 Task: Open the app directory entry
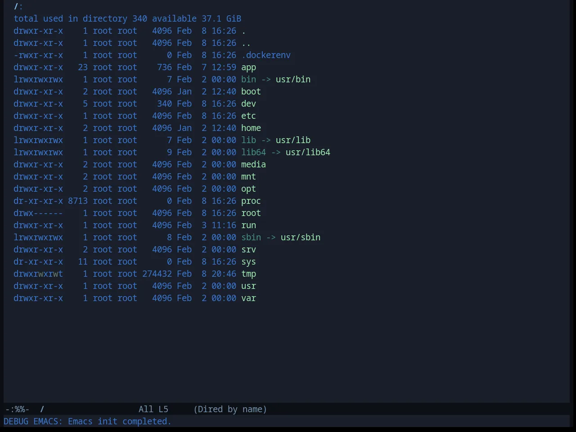(248, 67)
